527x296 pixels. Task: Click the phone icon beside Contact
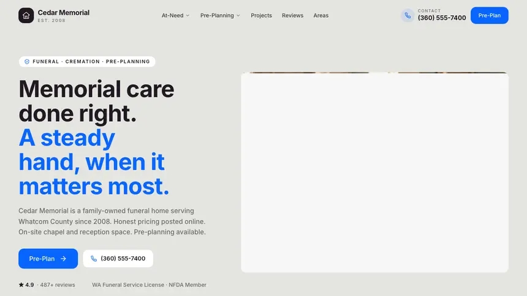point(408,15)
